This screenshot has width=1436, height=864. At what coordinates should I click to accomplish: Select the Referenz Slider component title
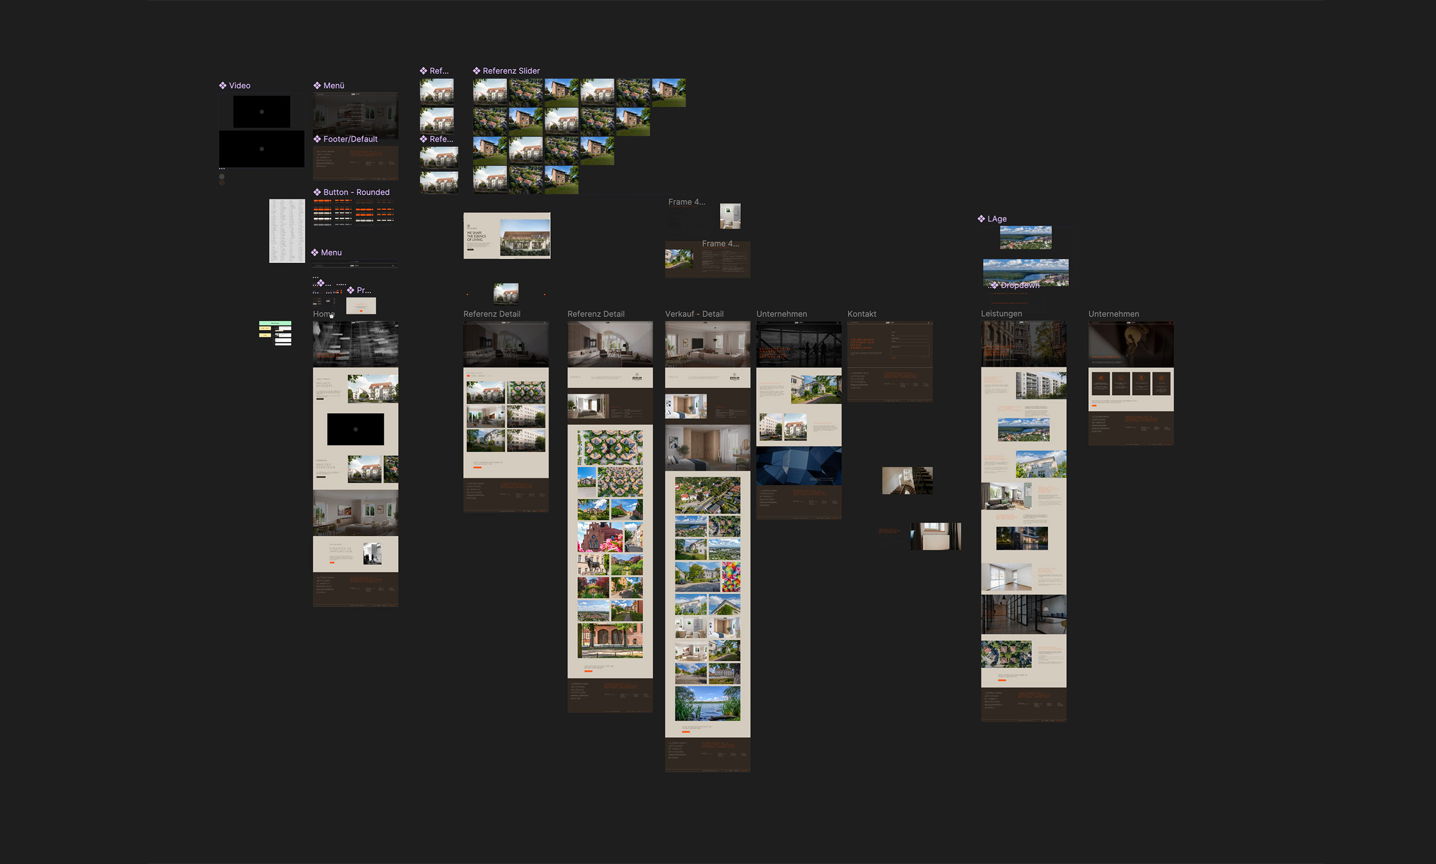[x=511, y=71]
